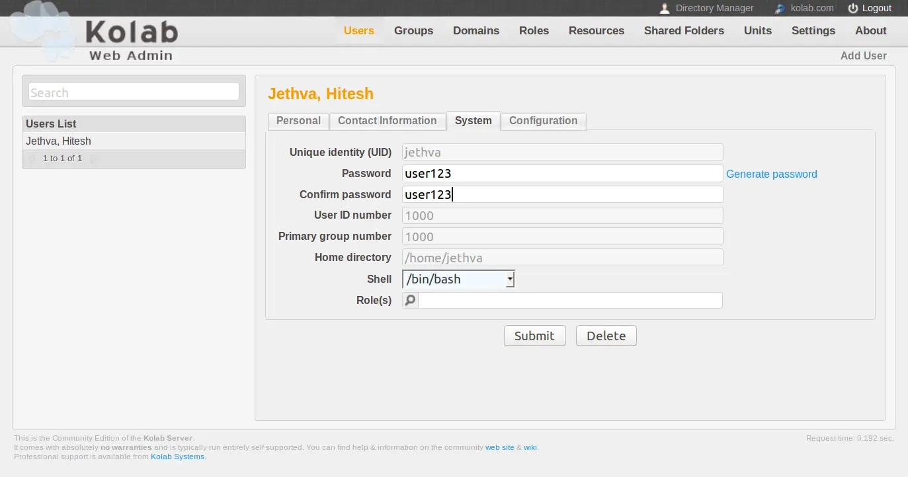
Task: Switch to the Personal tab
Action: (x=298, y=121)
